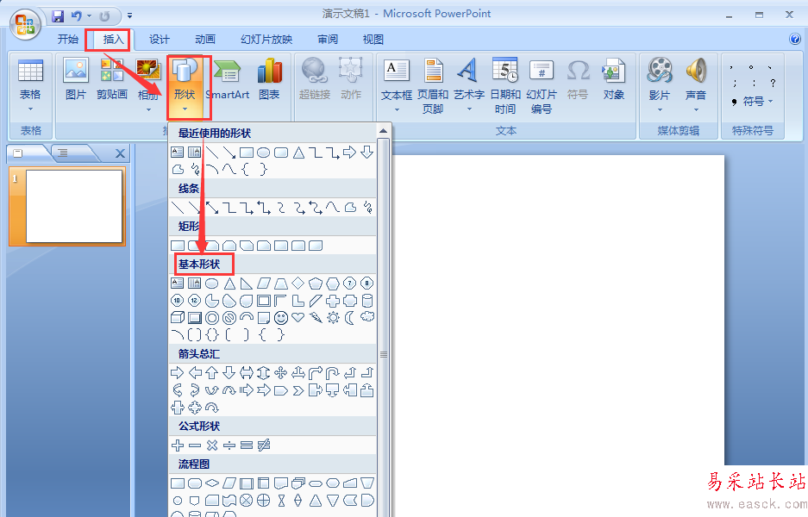
Task: Open clip art with 剪贴画 icon
Action: (112, 71)
